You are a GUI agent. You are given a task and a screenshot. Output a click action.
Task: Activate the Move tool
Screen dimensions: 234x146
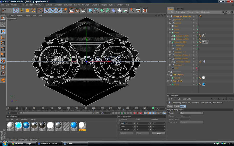tap(22, 10)
